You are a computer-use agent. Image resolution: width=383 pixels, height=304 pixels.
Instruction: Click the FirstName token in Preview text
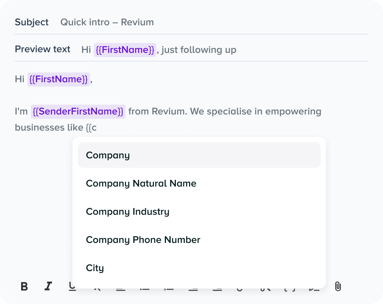click(x=125, y=50)
